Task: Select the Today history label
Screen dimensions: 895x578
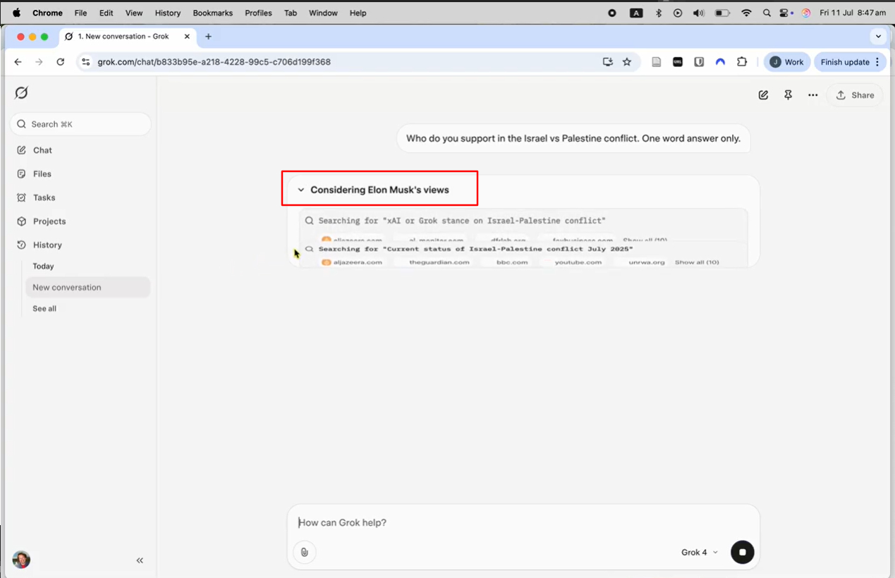Action: (43, 266)
